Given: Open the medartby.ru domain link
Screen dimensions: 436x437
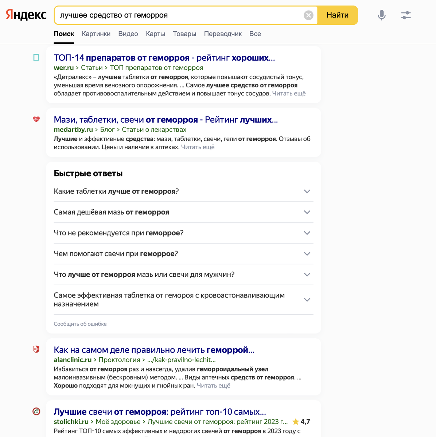Looking at the screenshot, I should tap(73, 130).
